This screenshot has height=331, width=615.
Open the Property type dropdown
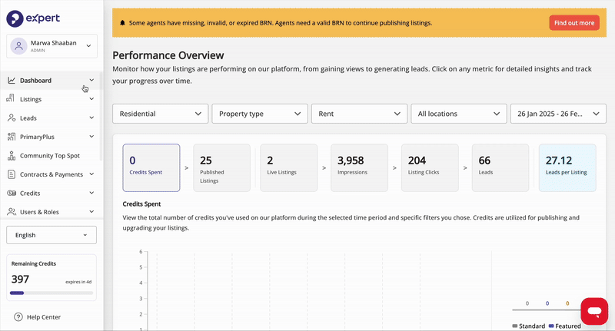[x=260, y=114]
